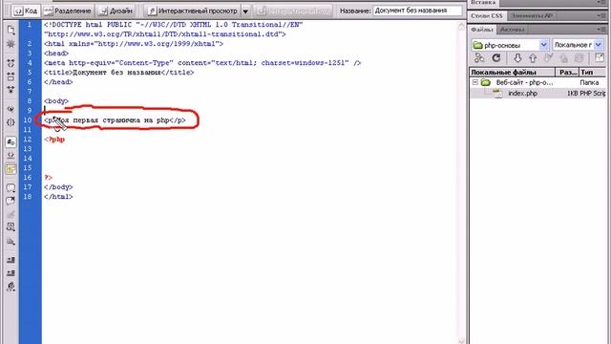Viewport: 611px width, 344px height.
Task: Sort by Тип column header
Action: point(592,73)
